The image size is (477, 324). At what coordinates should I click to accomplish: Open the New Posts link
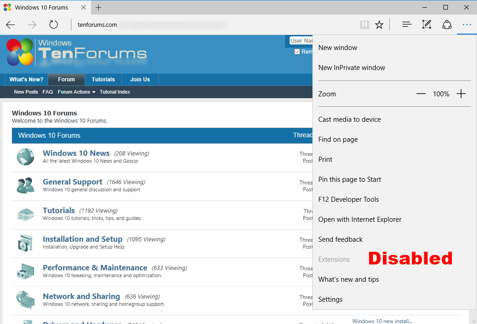point(26,92)
